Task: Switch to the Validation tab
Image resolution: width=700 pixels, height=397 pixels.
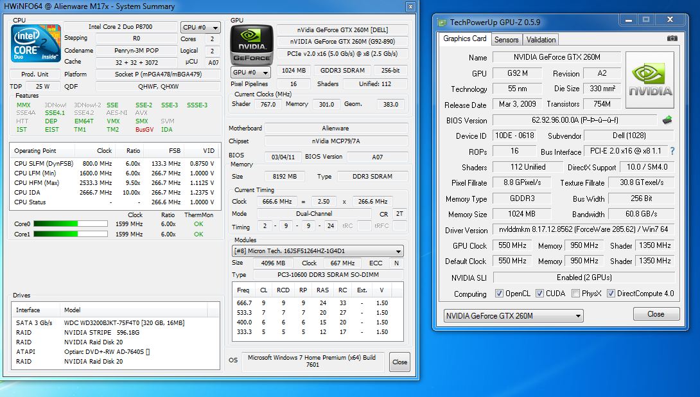Action: (541, 40)
